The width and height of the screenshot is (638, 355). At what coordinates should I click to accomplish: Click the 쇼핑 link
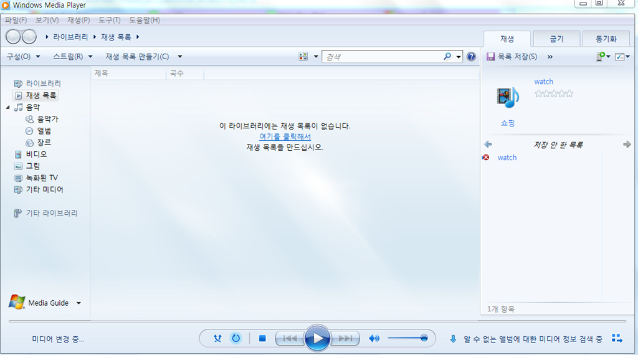pyautogui.click(x=508, y=123)
